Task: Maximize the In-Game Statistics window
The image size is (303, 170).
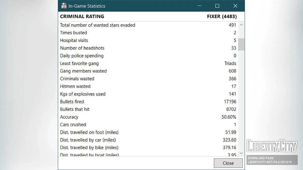Action: coord(217,6)
